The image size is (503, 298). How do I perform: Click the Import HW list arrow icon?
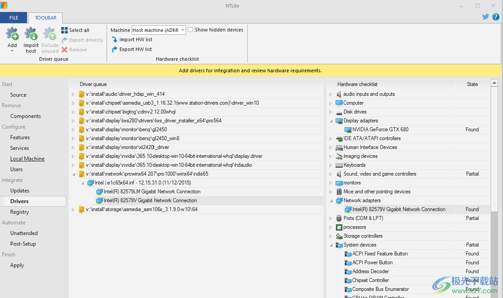coord(115,39)
